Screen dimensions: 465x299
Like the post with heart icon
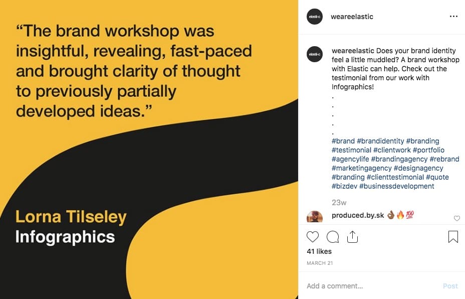[313, 237]
